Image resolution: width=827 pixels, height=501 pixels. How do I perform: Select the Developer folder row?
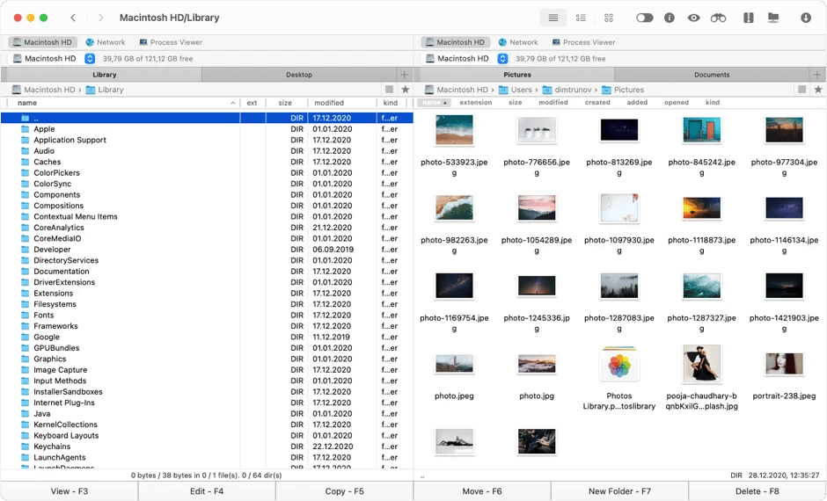pos(206,250)
